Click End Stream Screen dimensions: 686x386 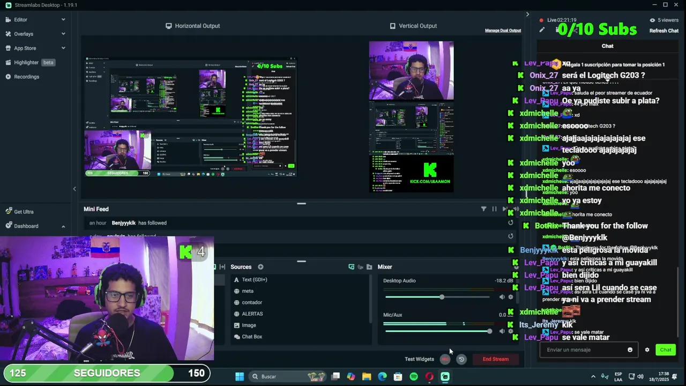[x=496, y=359]
